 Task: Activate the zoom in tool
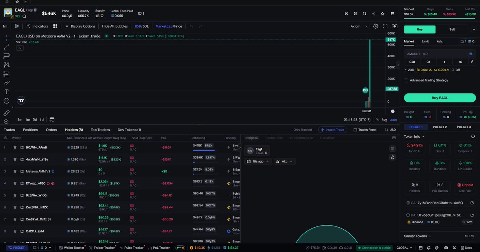click(6, 122)
